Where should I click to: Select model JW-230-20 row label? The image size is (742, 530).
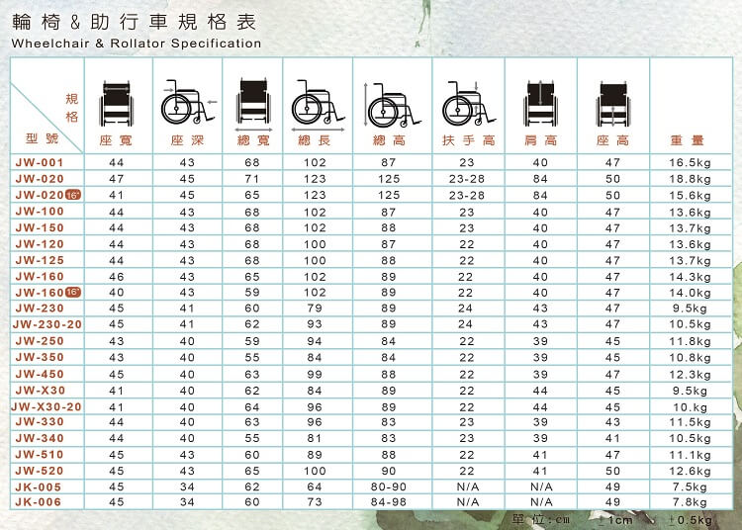(x=47, y=324)
